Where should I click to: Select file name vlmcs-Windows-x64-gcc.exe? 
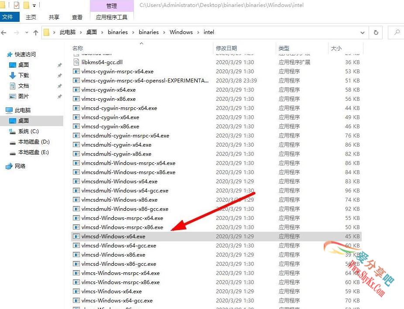(117, 301)
